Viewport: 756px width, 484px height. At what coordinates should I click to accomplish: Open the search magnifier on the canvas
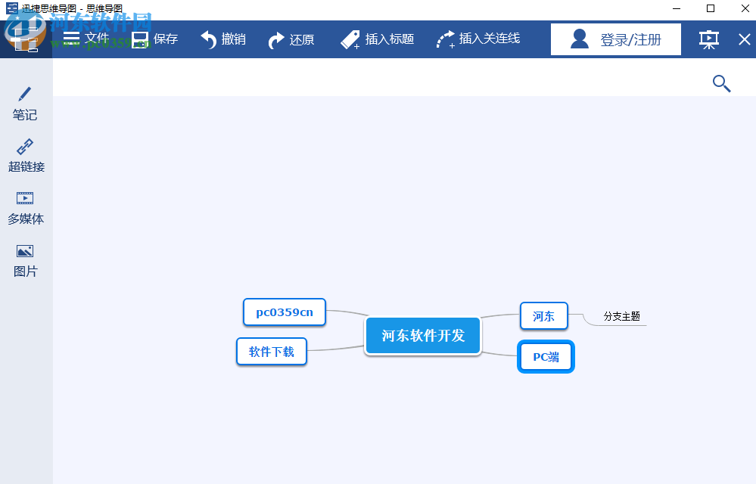coord(720,83)
